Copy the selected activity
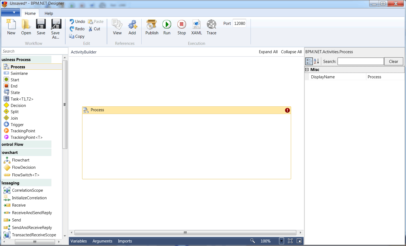Viewport: 406px width, 246px height. pos(77,36)
